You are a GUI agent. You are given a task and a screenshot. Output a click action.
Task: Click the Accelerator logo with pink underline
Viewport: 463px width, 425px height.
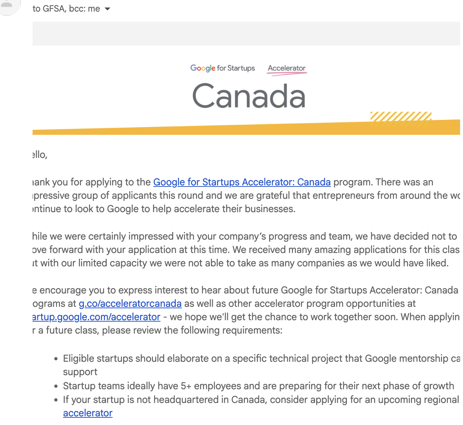(287, 69)
